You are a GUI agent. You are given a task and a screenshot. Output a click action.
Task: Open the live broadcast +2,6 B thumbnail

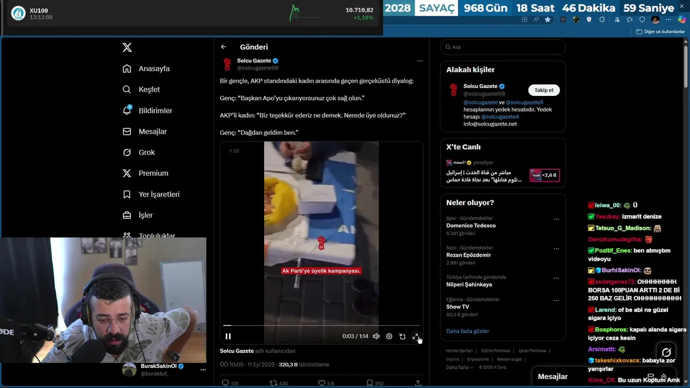544,175
